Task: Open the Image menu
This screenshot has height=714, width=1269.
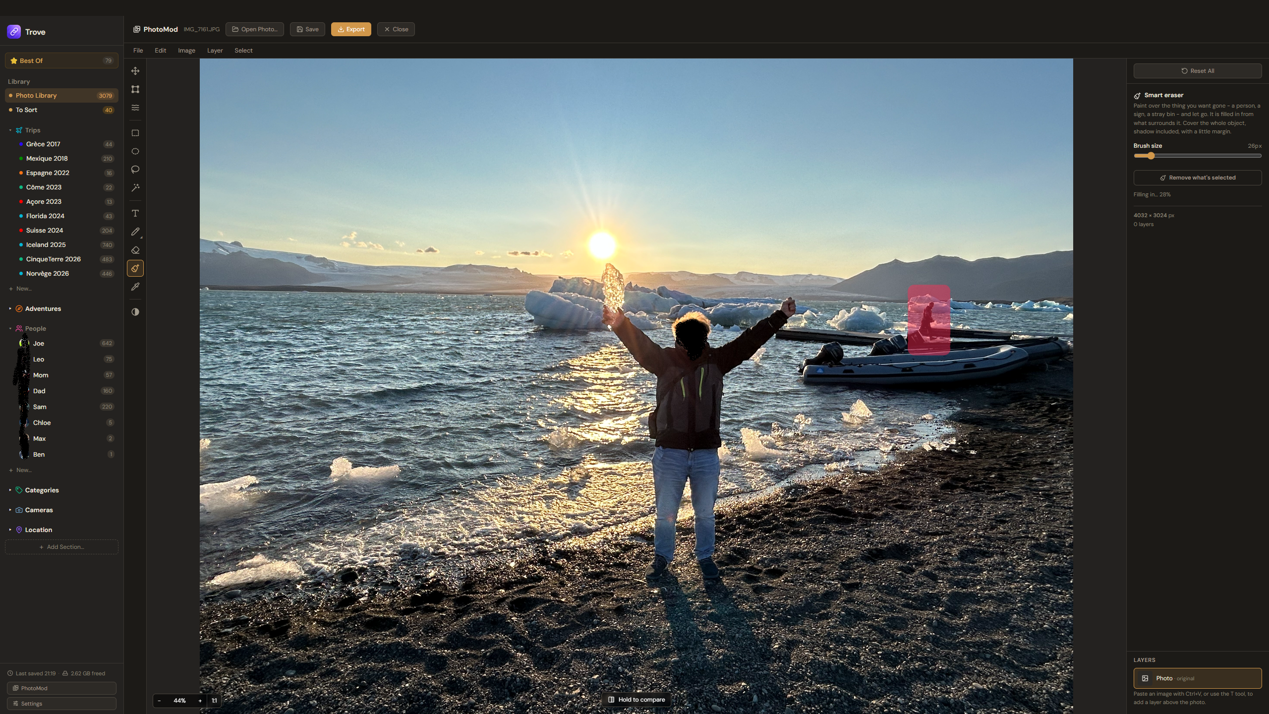Action: (186, 51)
